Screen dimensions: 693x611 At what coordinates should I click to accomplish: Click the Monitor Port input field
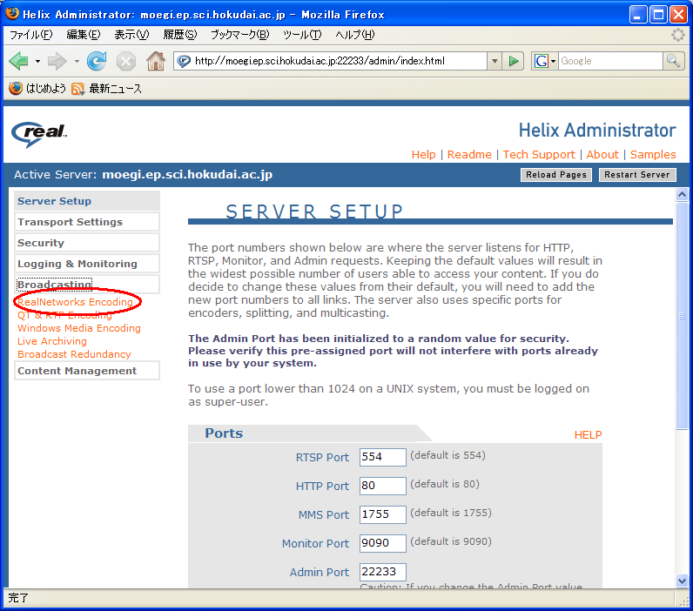(383, 543)
